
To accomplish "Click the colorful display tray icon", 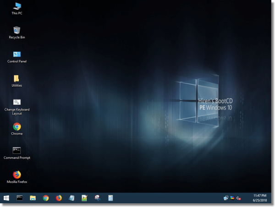I will [232, 198].
